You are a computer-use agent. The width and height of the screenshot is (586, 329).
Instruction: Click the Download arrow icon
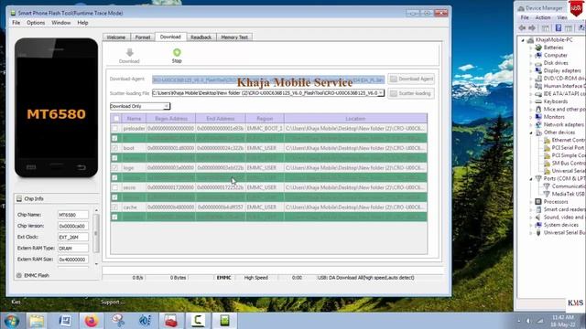pos(129,53)
